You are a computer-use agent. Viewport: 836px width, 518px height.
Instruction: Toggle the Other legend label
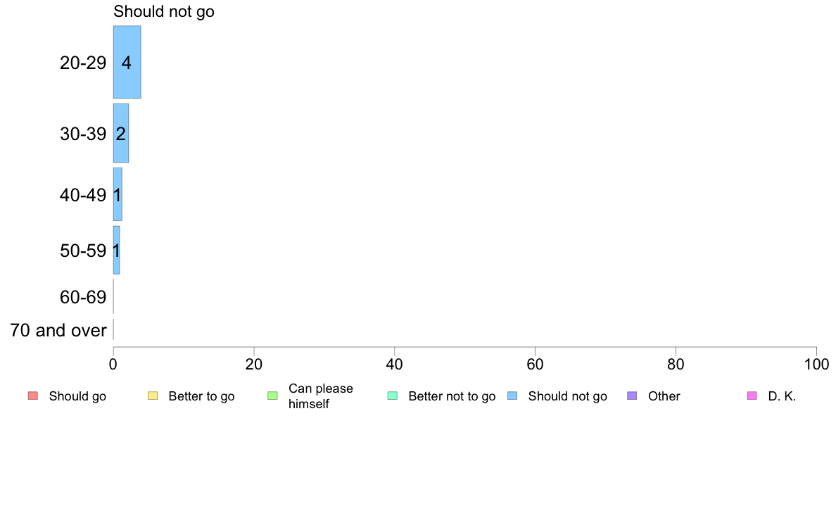click(x=664, y=396)
